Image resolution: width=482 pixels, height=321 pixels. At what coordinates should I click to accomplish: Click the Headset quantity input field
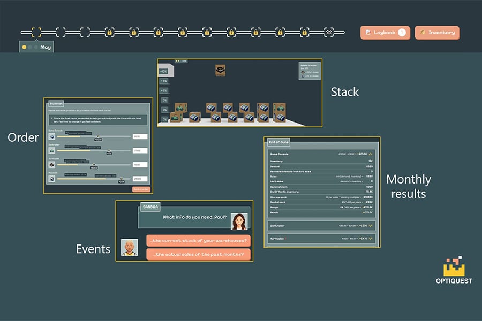pos(140,178)
